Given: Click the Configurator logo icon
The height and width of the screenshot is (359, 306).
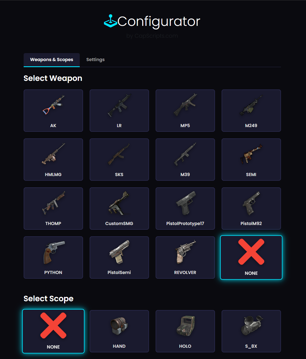Looking at the screenshot, I should click(111, 21).
